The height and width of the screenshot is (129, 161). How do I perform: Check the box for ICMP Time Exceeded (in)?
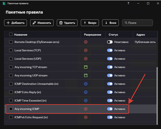click(x=11, y=100)
